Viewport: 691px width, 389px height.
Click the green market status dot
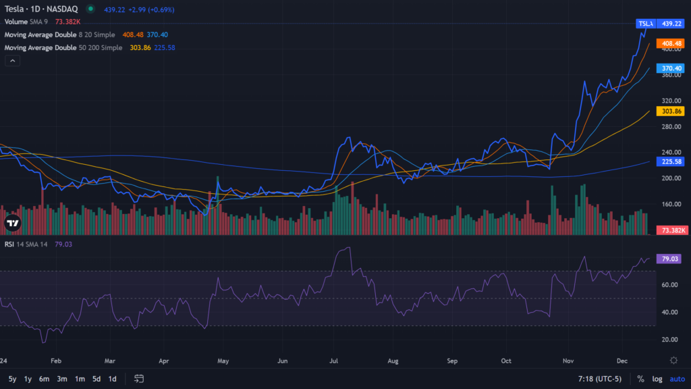pos(90,9)
